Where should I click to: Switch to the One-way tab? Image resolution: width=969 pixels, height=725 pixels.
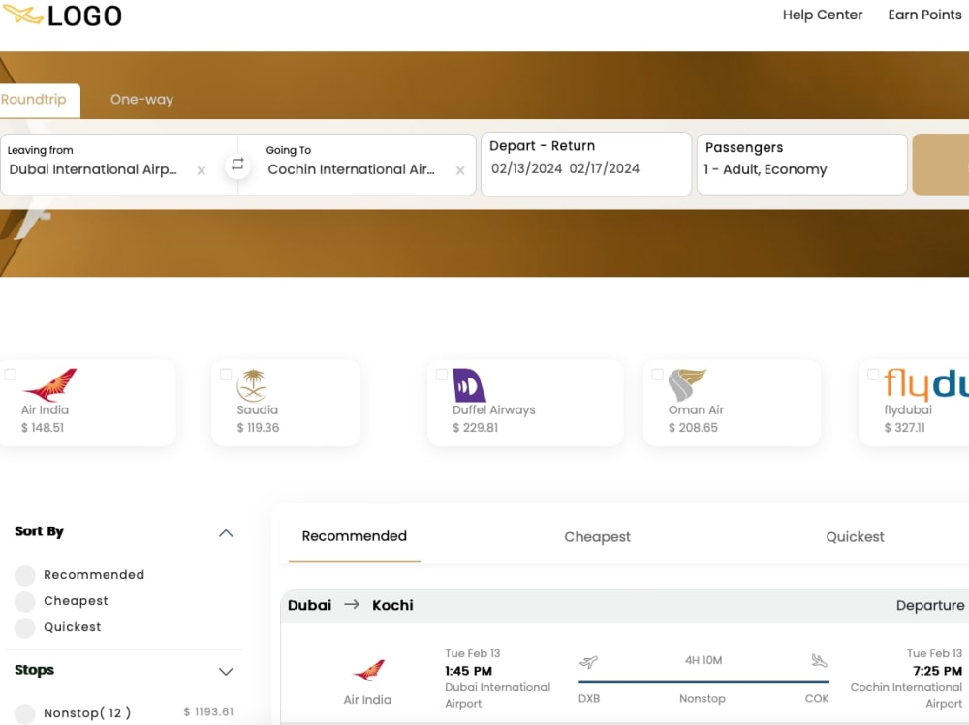pos(141,99)
